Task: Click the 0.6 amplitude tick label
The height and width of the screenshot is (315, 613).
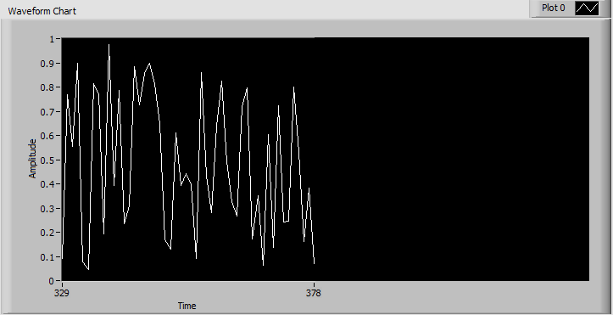Action: coord(48,136)
